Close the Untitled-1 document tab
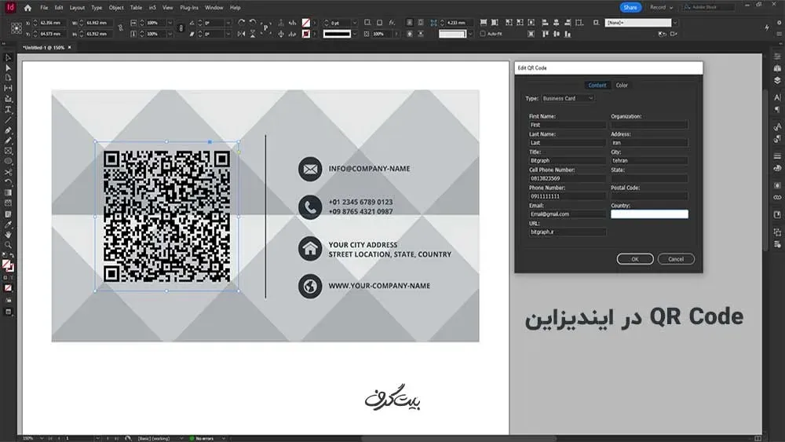The height and width of the screenshot is (442, 785). [x=70, y=48]
